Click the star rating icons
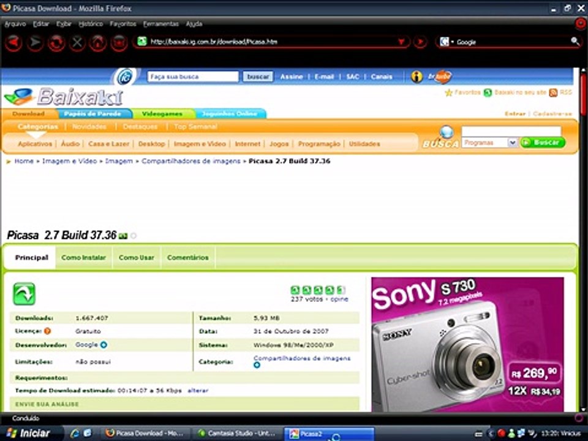Image resolution: width=588 pixels, height=441 pixels. [x=318, y=290]
